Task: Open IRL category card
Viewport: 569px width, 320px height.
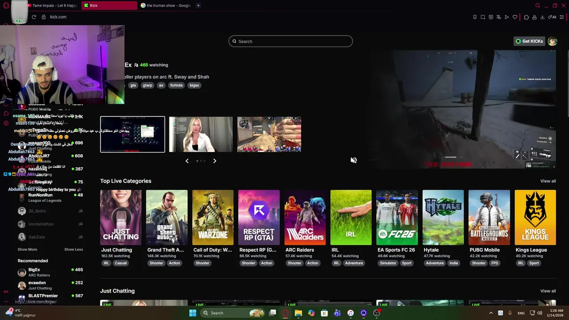Action: pyautogui.click(x=351, y=217)
